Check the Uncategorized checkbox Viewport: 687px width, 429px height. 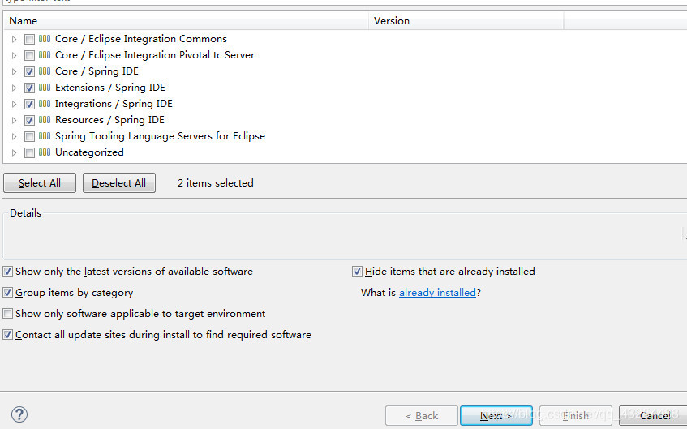tap(29, 153)
